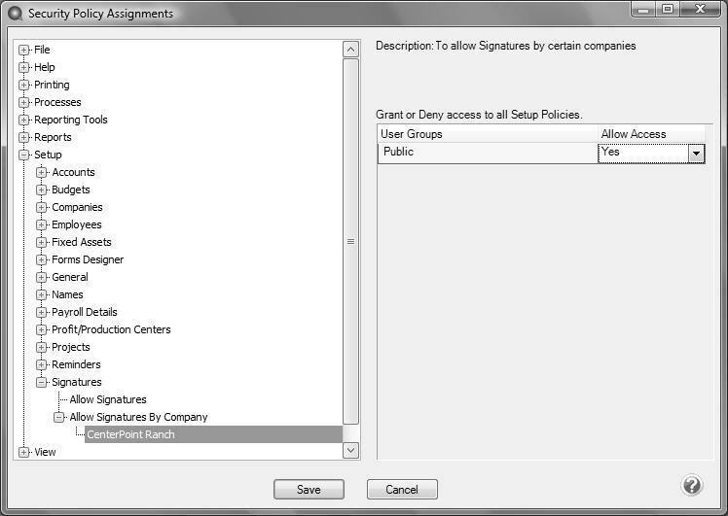Click the Cancel button
Image resolution: width=728 pixels, height=516 pixels.
(x=402, y=490)
